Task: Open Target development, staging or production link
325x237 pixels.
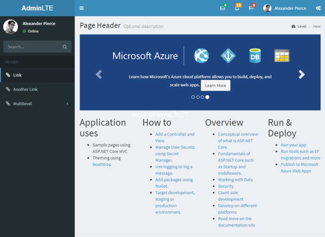Action: tap(175, 202)
